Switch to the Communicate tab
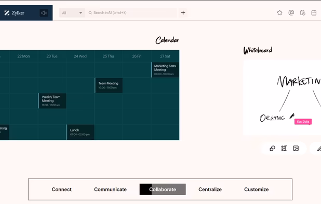The image size is (321, 204). tap(110, 190)
